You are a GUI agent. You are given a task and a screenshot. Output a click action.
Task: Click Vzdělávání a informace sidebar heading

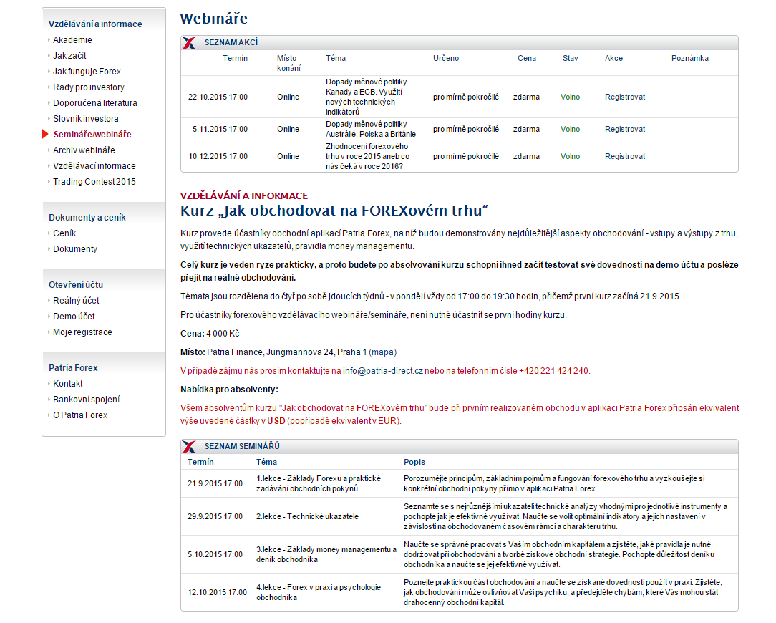click(x=95, y=24)
